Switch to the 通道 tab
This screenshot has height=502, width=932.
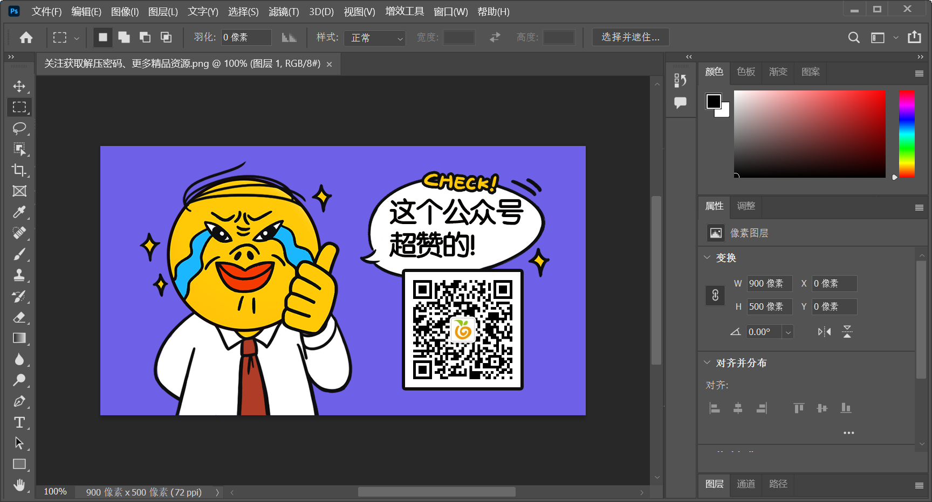click(746, 484)
